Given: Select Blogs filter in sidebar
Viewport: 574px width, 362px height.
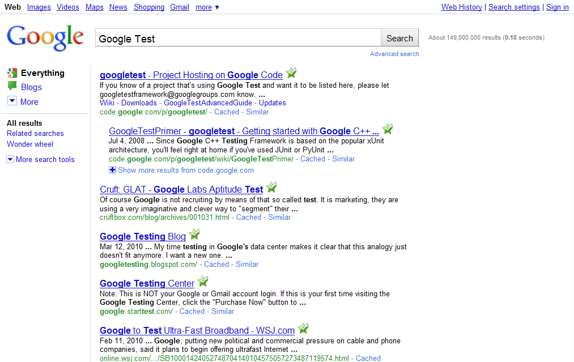Looking at the screenshot, I should point(32,87).
